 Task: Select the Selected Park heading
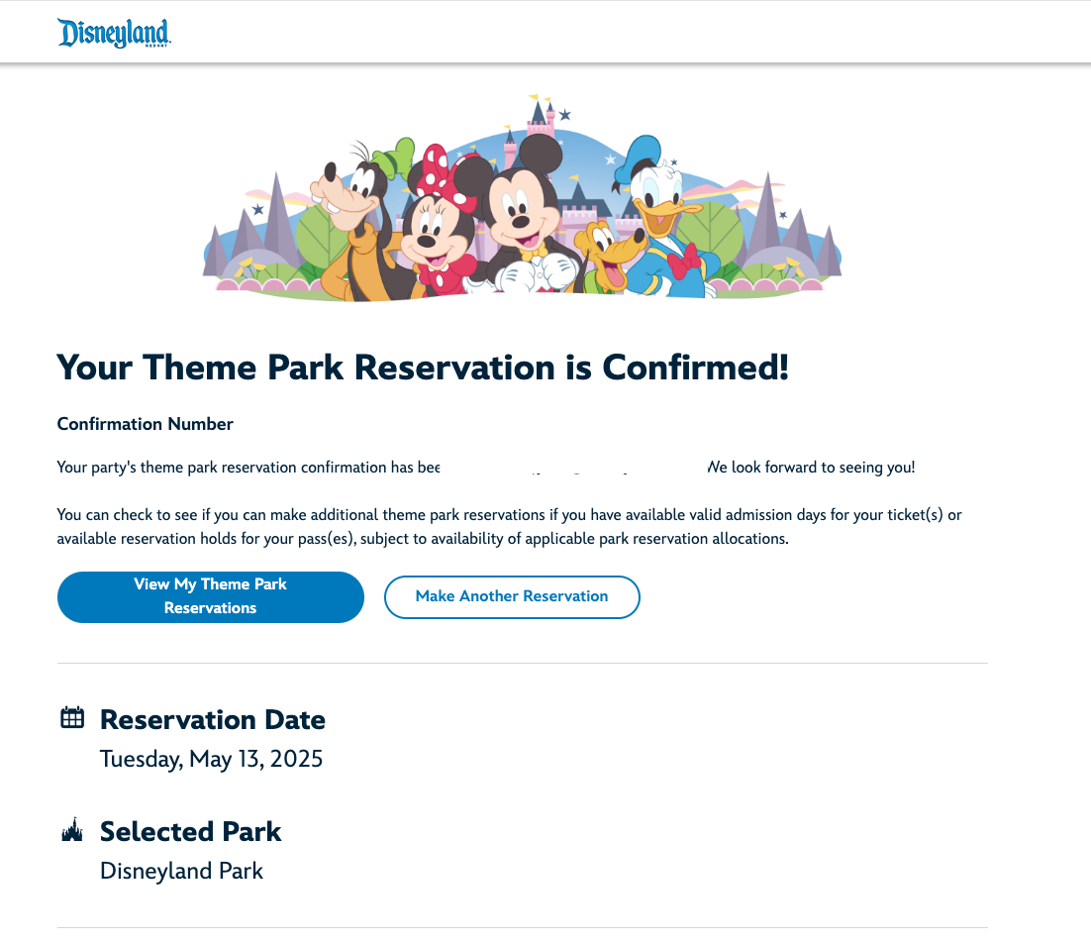pos(190,831)
